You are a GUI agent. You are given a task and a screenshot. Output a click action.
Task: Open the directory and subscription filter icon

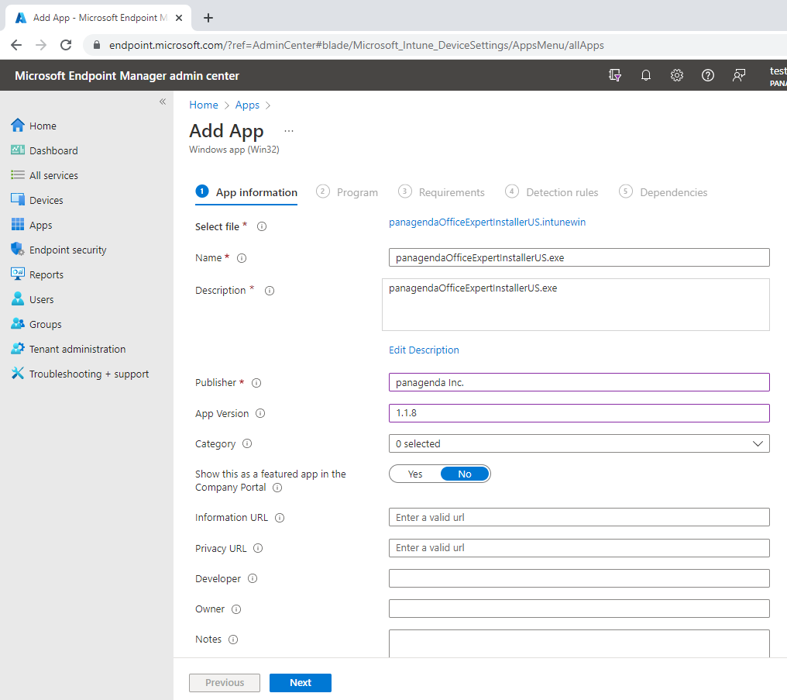(615, 75)
